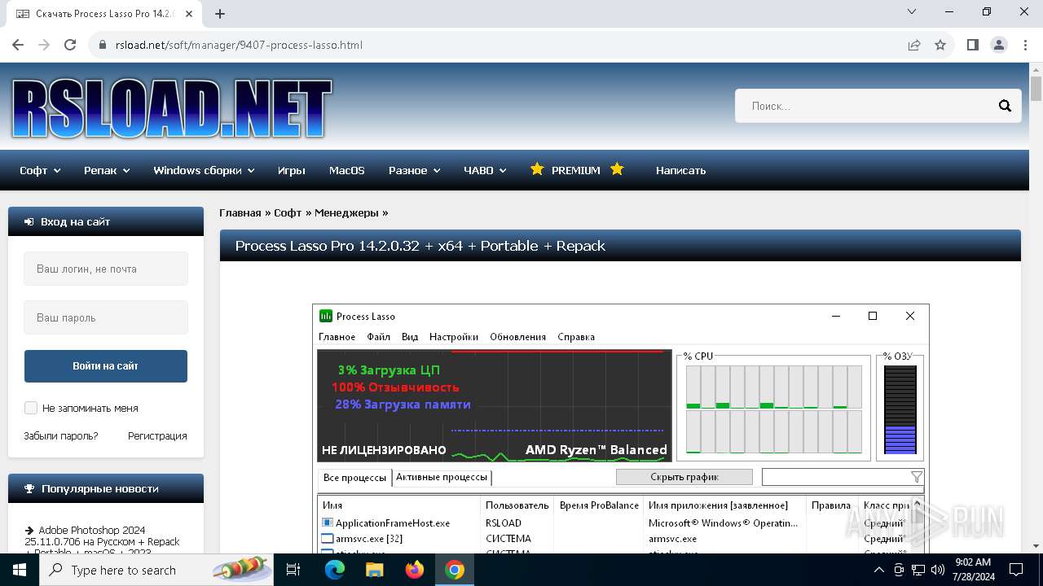Click the 'Забыли пароль?' link
The height and width of the screenshot is (586, 1043).
[x=61, y=435]
